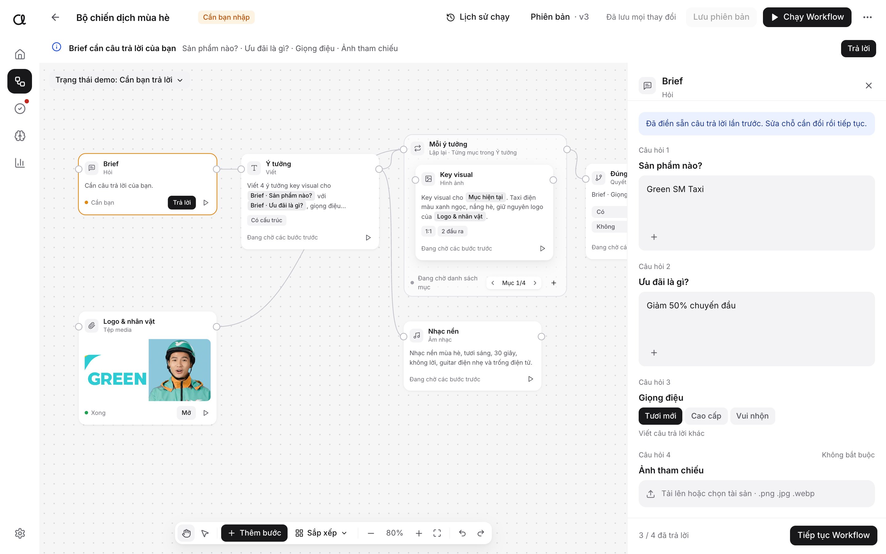Choose the Cao cấp tone option
This screenshot has width=886, height=554.
pyautogui.click(x=706, y=416)
